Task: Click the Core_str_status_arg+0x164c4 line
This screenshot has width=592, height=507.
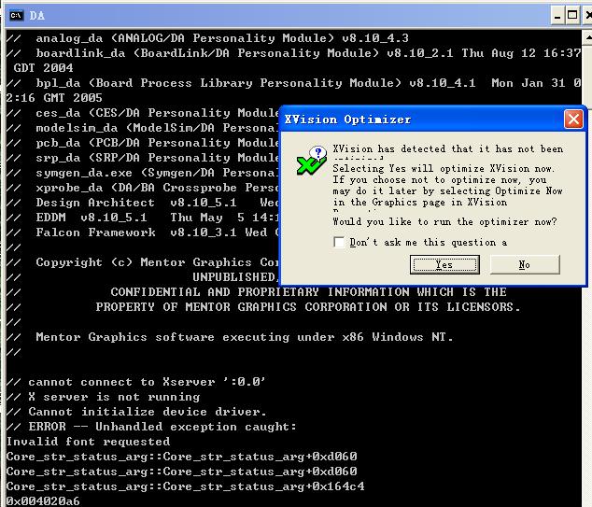Action: point(186,486)
